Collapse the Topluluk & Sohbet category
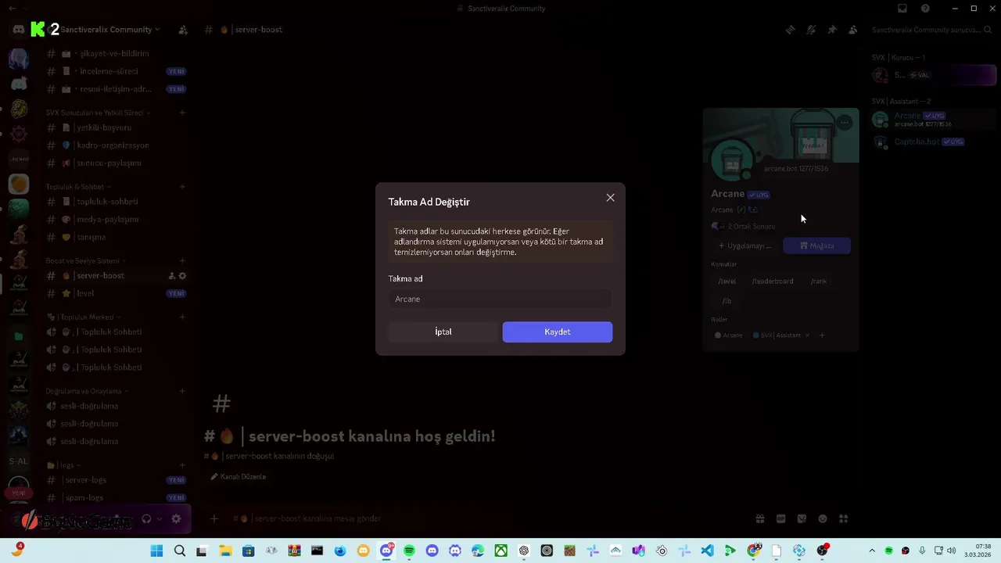The image size is (1001, 563). tap(78, 187)
